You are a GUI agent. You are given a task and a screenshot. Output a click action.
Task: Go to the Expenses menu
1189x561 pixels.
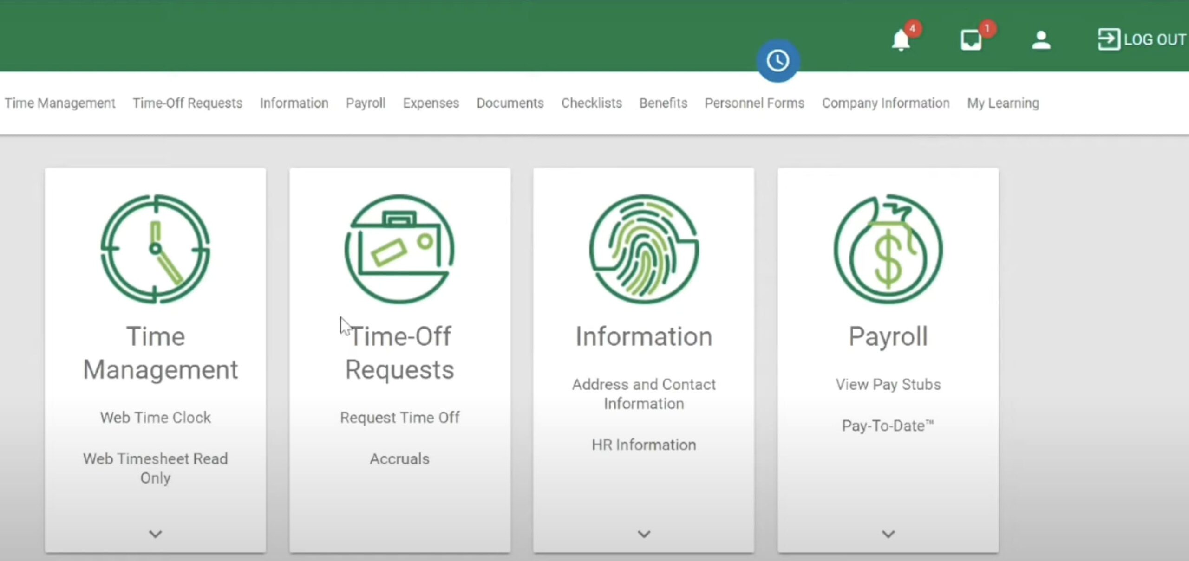click(431, 103)
